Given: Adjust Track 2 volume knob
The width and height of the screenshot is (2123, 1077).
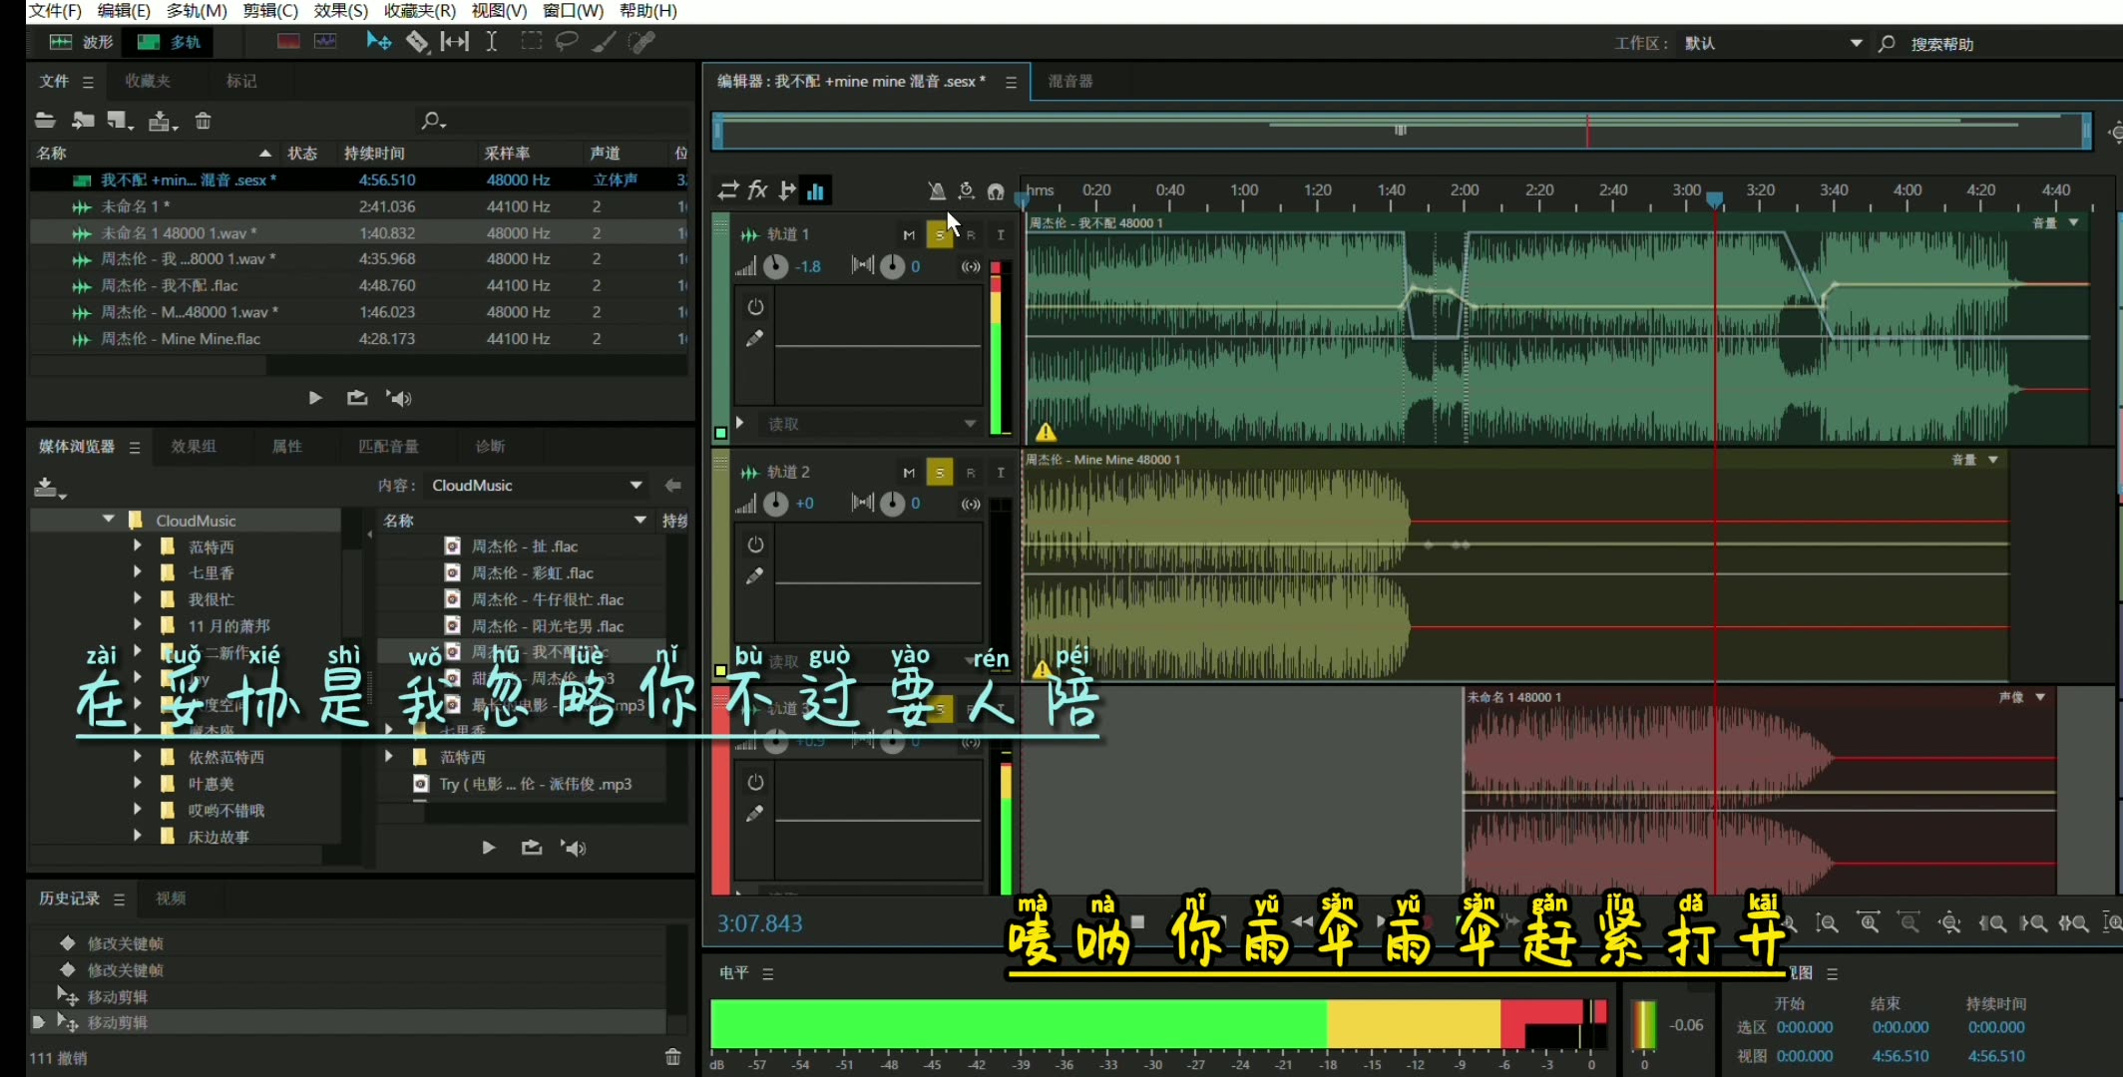Looking at the screenshot, I should [775, 504].
